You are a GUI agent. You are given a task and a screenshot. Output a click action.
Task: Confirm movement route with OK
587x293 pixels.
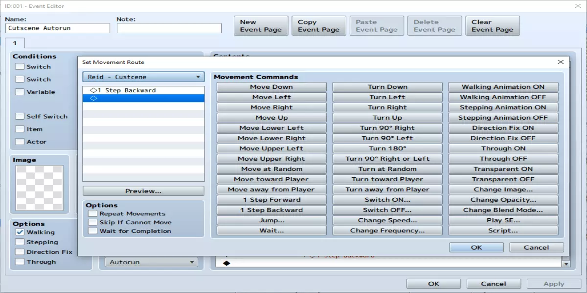click(x=476, y=248)
